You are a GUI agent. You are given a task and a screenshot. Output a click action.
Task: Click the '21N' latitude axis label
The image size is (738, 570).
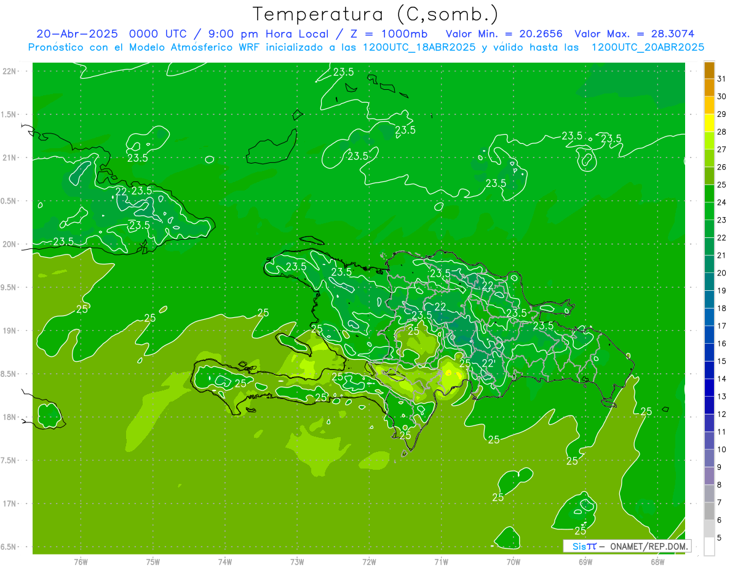(x=10, y=158)
